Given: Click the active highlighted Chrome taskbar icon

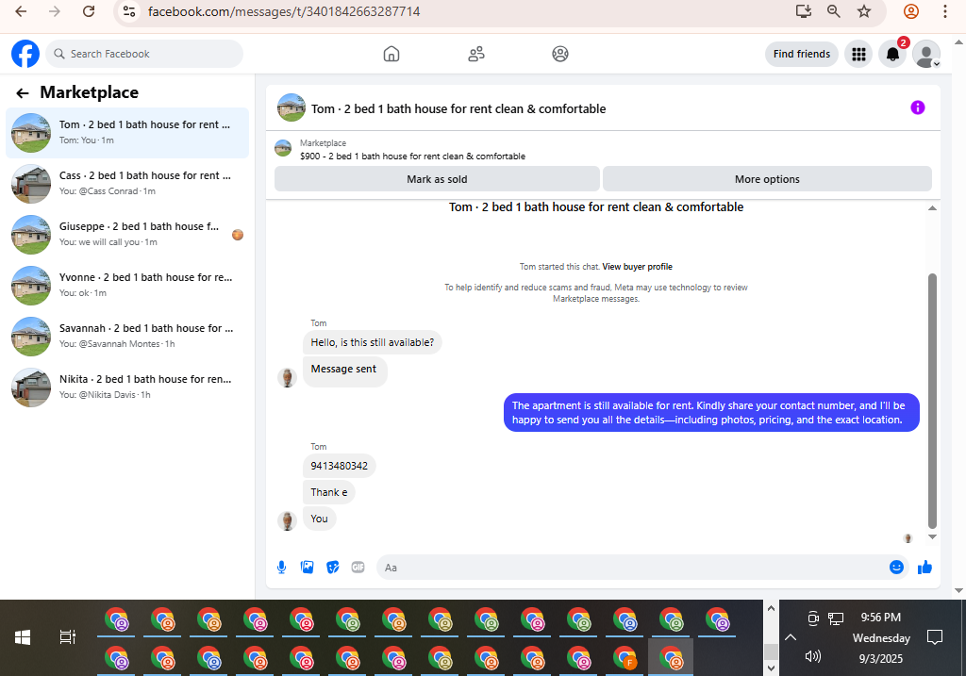Looking at the screenshot, I should 671,657.
